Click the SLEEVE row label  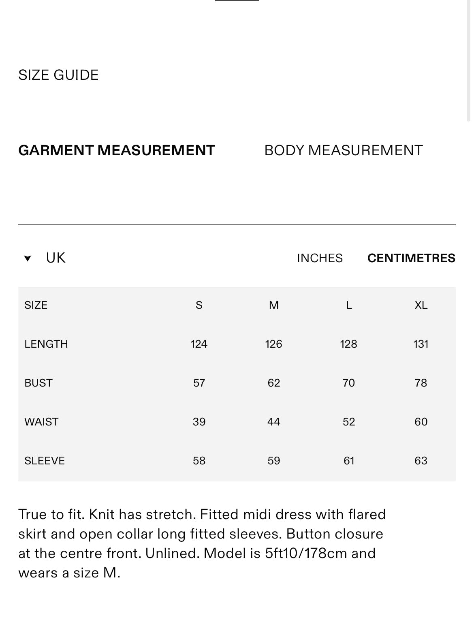coord(45,461)
